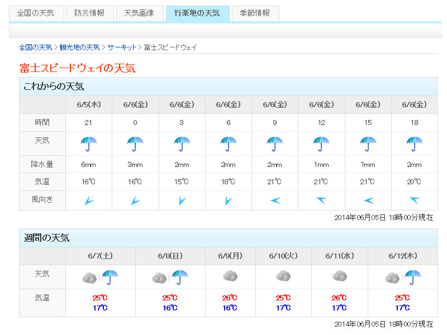Click the cloudy icon for 6/11(水)
447x335 pixels.
click(340, 276)
